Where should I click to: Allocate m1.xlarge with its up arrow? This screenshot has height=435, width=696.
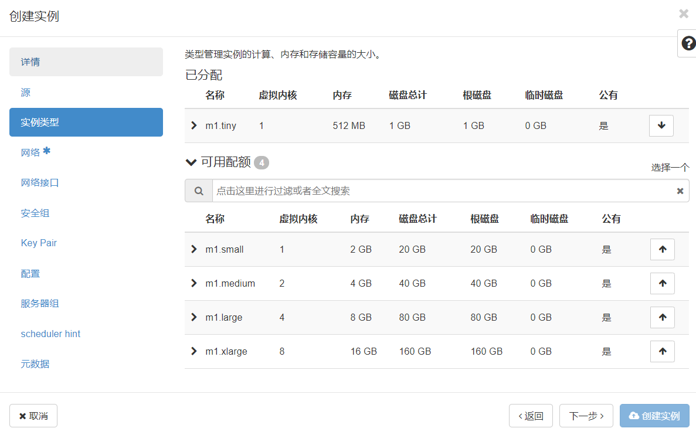click(662, 351)
